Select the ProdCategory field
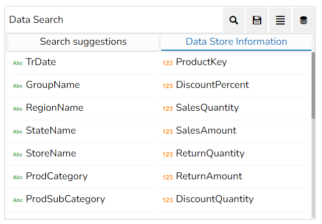 (x=83, y=176)
